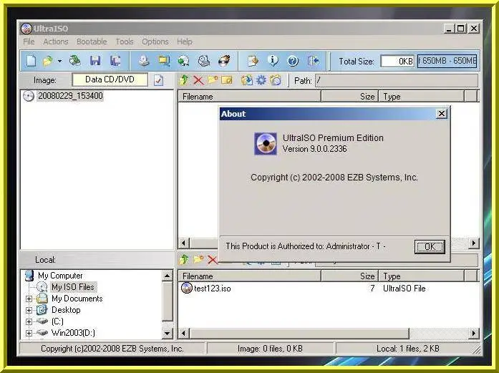Click the Exit door-arrow icon
This screenshot has height=373, width=499.
pyautogui.click(x=313, y=60)
